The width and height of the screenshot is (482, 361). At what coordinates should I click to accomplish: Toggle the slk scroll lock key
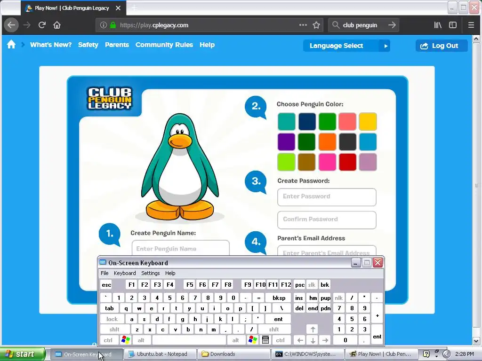312,284
